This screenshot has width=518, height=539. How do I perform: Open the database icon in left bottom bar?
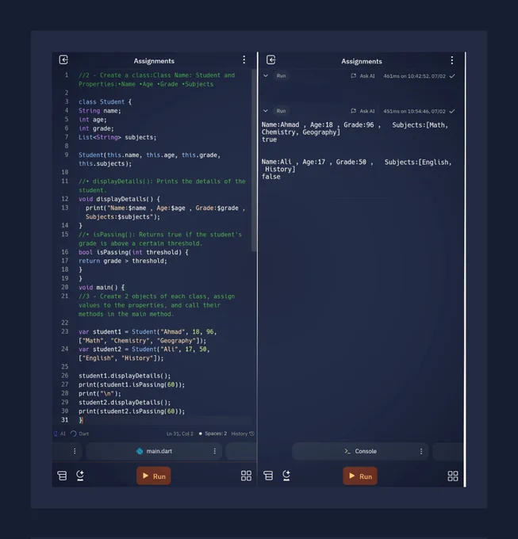tap(62, 476)
